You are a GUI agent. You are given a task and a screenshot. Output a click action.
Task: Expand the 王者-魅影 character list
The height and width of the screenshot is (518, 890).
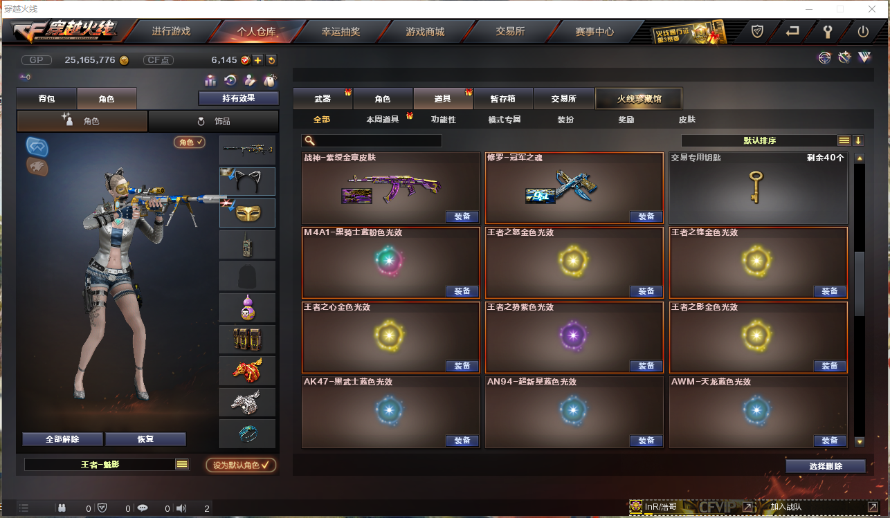tap(182, 464)
